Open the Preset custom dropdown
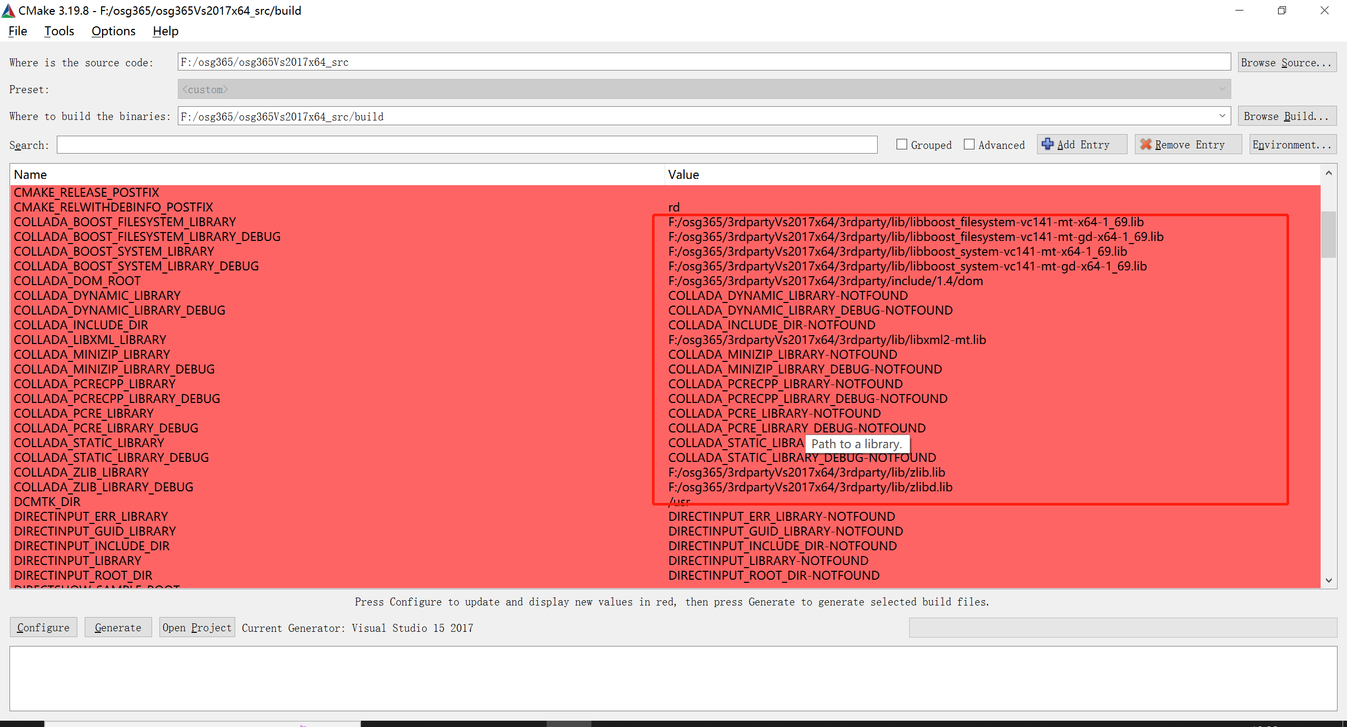The width and height of the screenshot is (1347, 727). pyautogui.click(x=1222, y=89)
